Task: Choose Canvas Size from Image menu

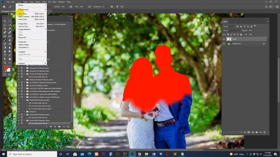Action: tap(31, 26)
